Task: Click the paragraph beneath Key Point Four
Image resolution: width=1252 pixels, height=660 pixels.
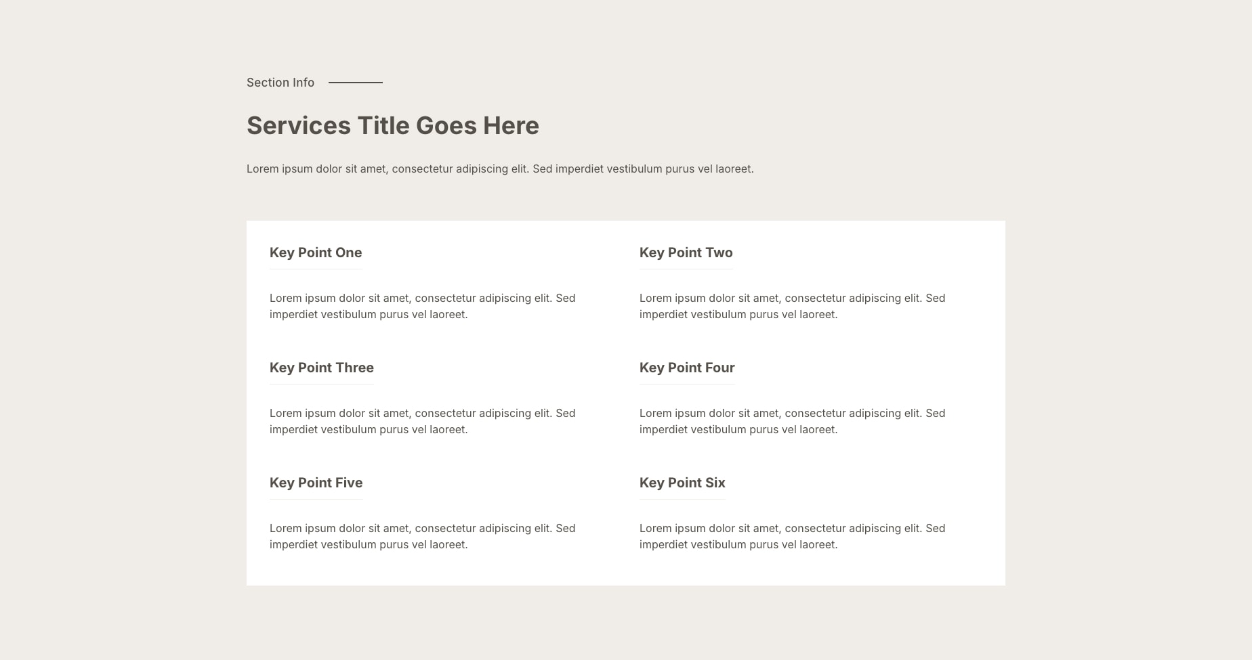Action: [x=792, y=421]
